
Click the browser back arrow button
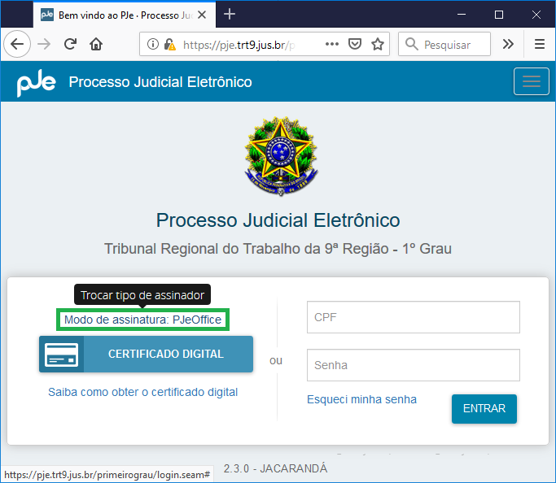16,44
